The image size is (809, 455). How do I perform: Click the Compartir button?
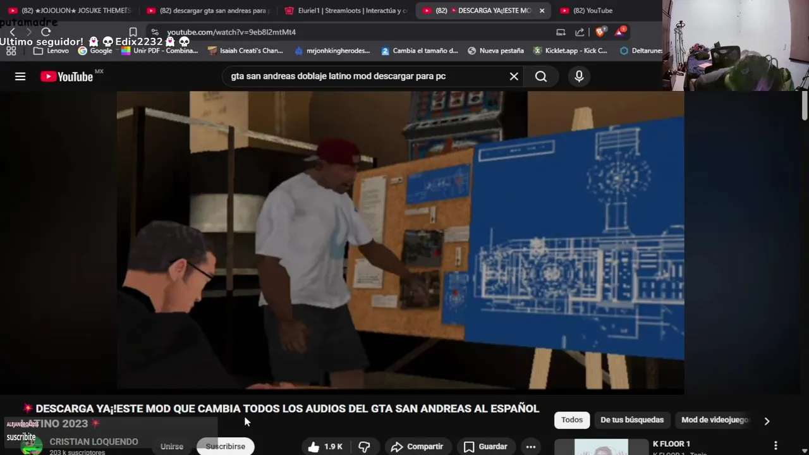[x=417, y=446]
